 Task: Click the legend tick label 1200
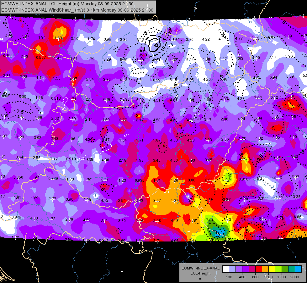click(268, 277)
